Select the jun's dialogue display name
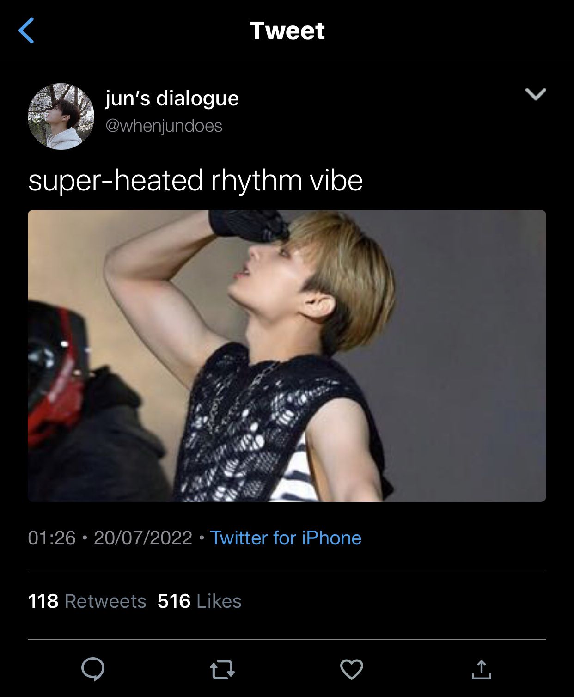Screen dimensions: 574x697 tap(172, 98)
